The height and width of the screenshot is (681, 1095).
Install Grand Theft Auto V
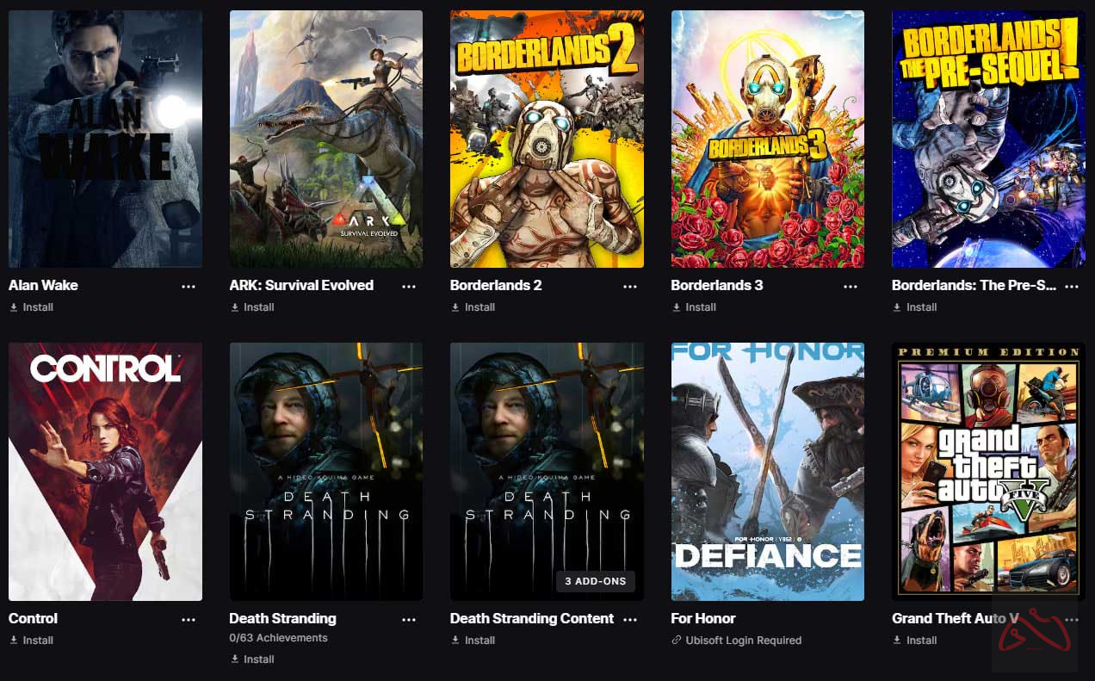click(915, 641)
